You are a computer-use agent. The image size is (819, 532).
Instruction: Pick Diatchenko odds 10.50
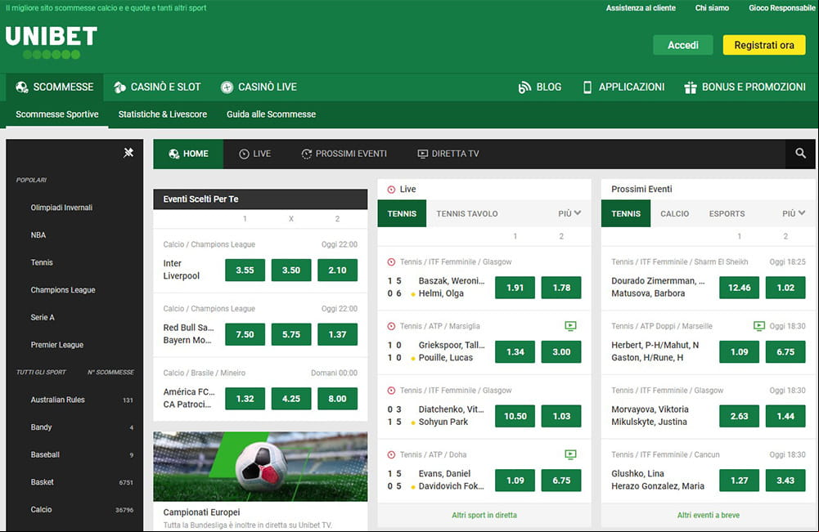[515, 416]
